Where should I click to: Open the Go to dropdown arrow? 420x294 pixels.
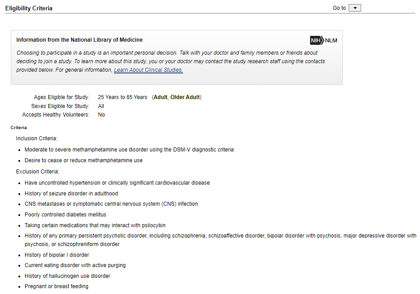point(354,8)
